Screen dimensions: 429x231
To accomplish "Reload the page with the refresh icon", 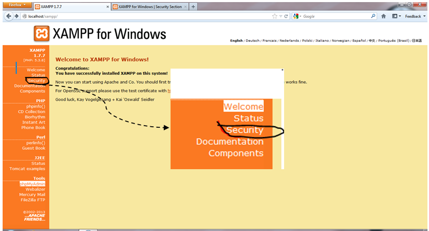I will (x=286, y=16).
